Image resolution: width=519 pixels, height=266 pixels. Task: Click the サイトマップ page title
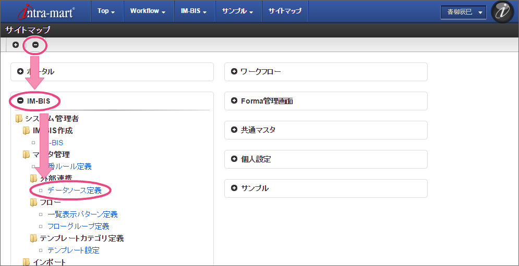point(28,30)
